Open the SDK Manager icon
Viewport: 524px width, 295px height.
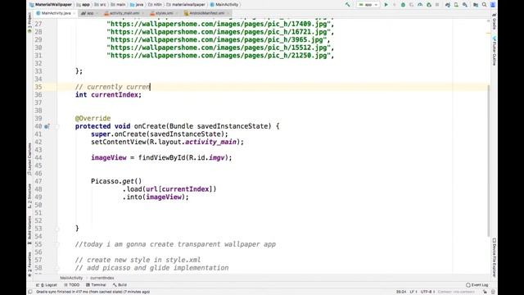[x=465, y=5]
